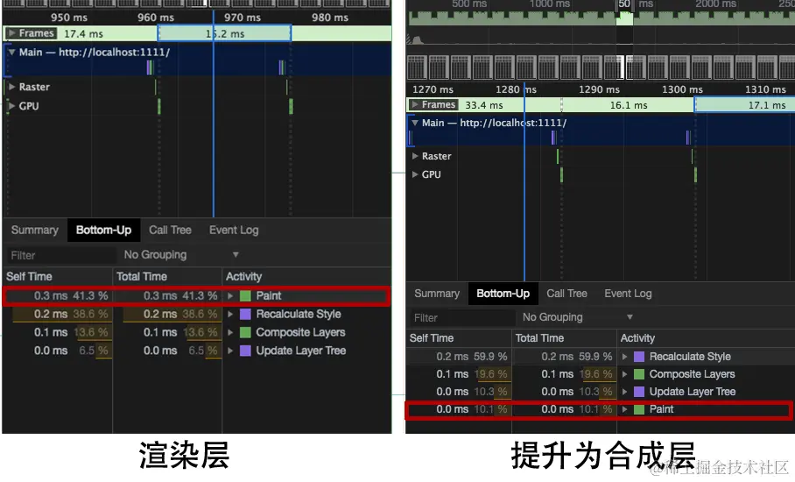Open the Summary tab in right panel
The height and width of the screenshot is (482, 795).
[x=437, y=294]
